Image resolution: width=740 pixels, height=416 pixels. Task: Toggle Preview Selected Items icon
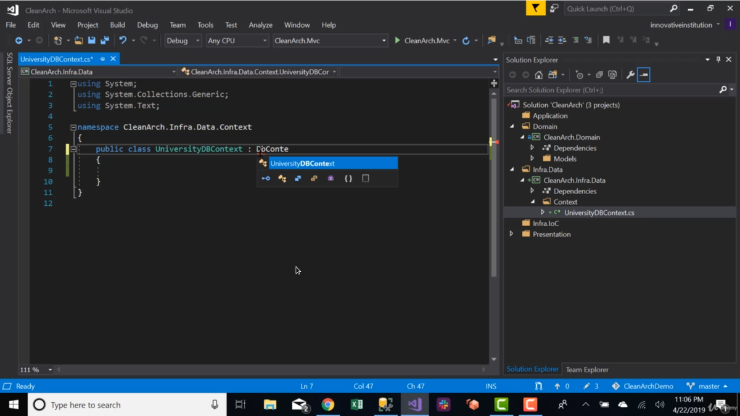click(x=644, y=75)
